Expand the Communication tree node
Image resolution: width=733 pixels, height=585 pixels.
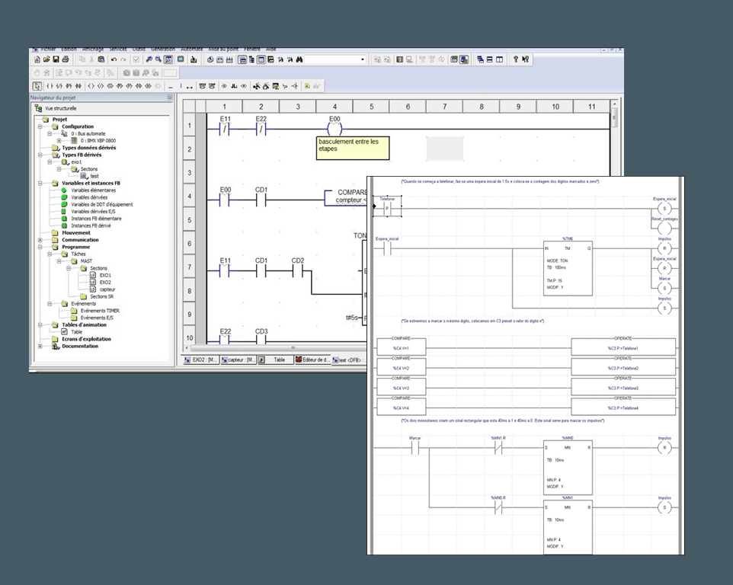(x=40, y=240)
